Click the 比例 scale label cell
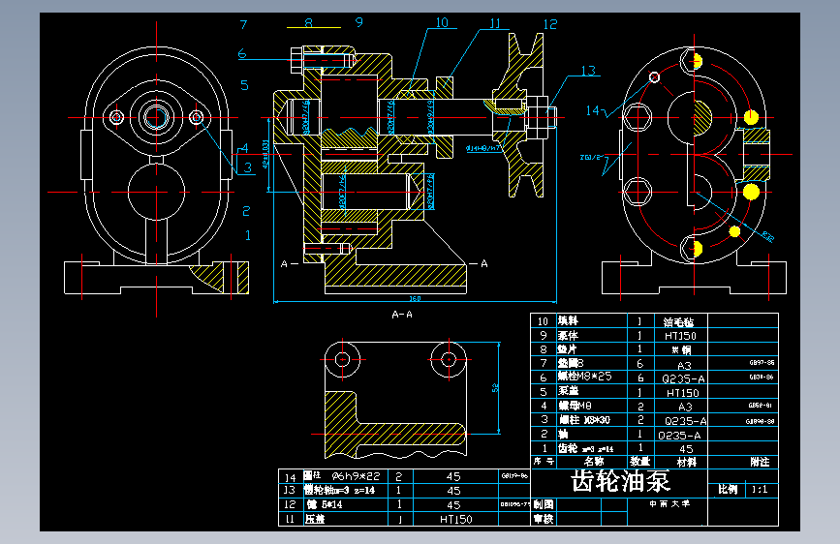Image resolution: width=840 pixels, height=544 pixels. pos(728,489)
